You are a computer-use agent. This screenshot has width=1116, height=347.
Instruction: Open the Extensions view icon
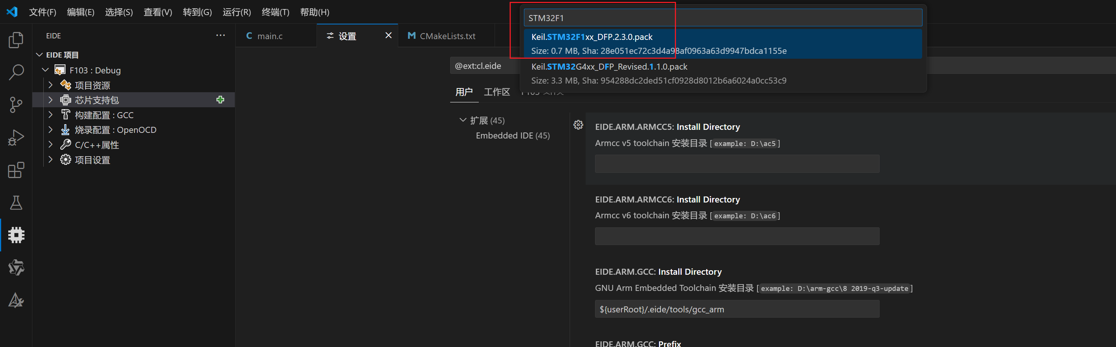(x=16, y=170)
